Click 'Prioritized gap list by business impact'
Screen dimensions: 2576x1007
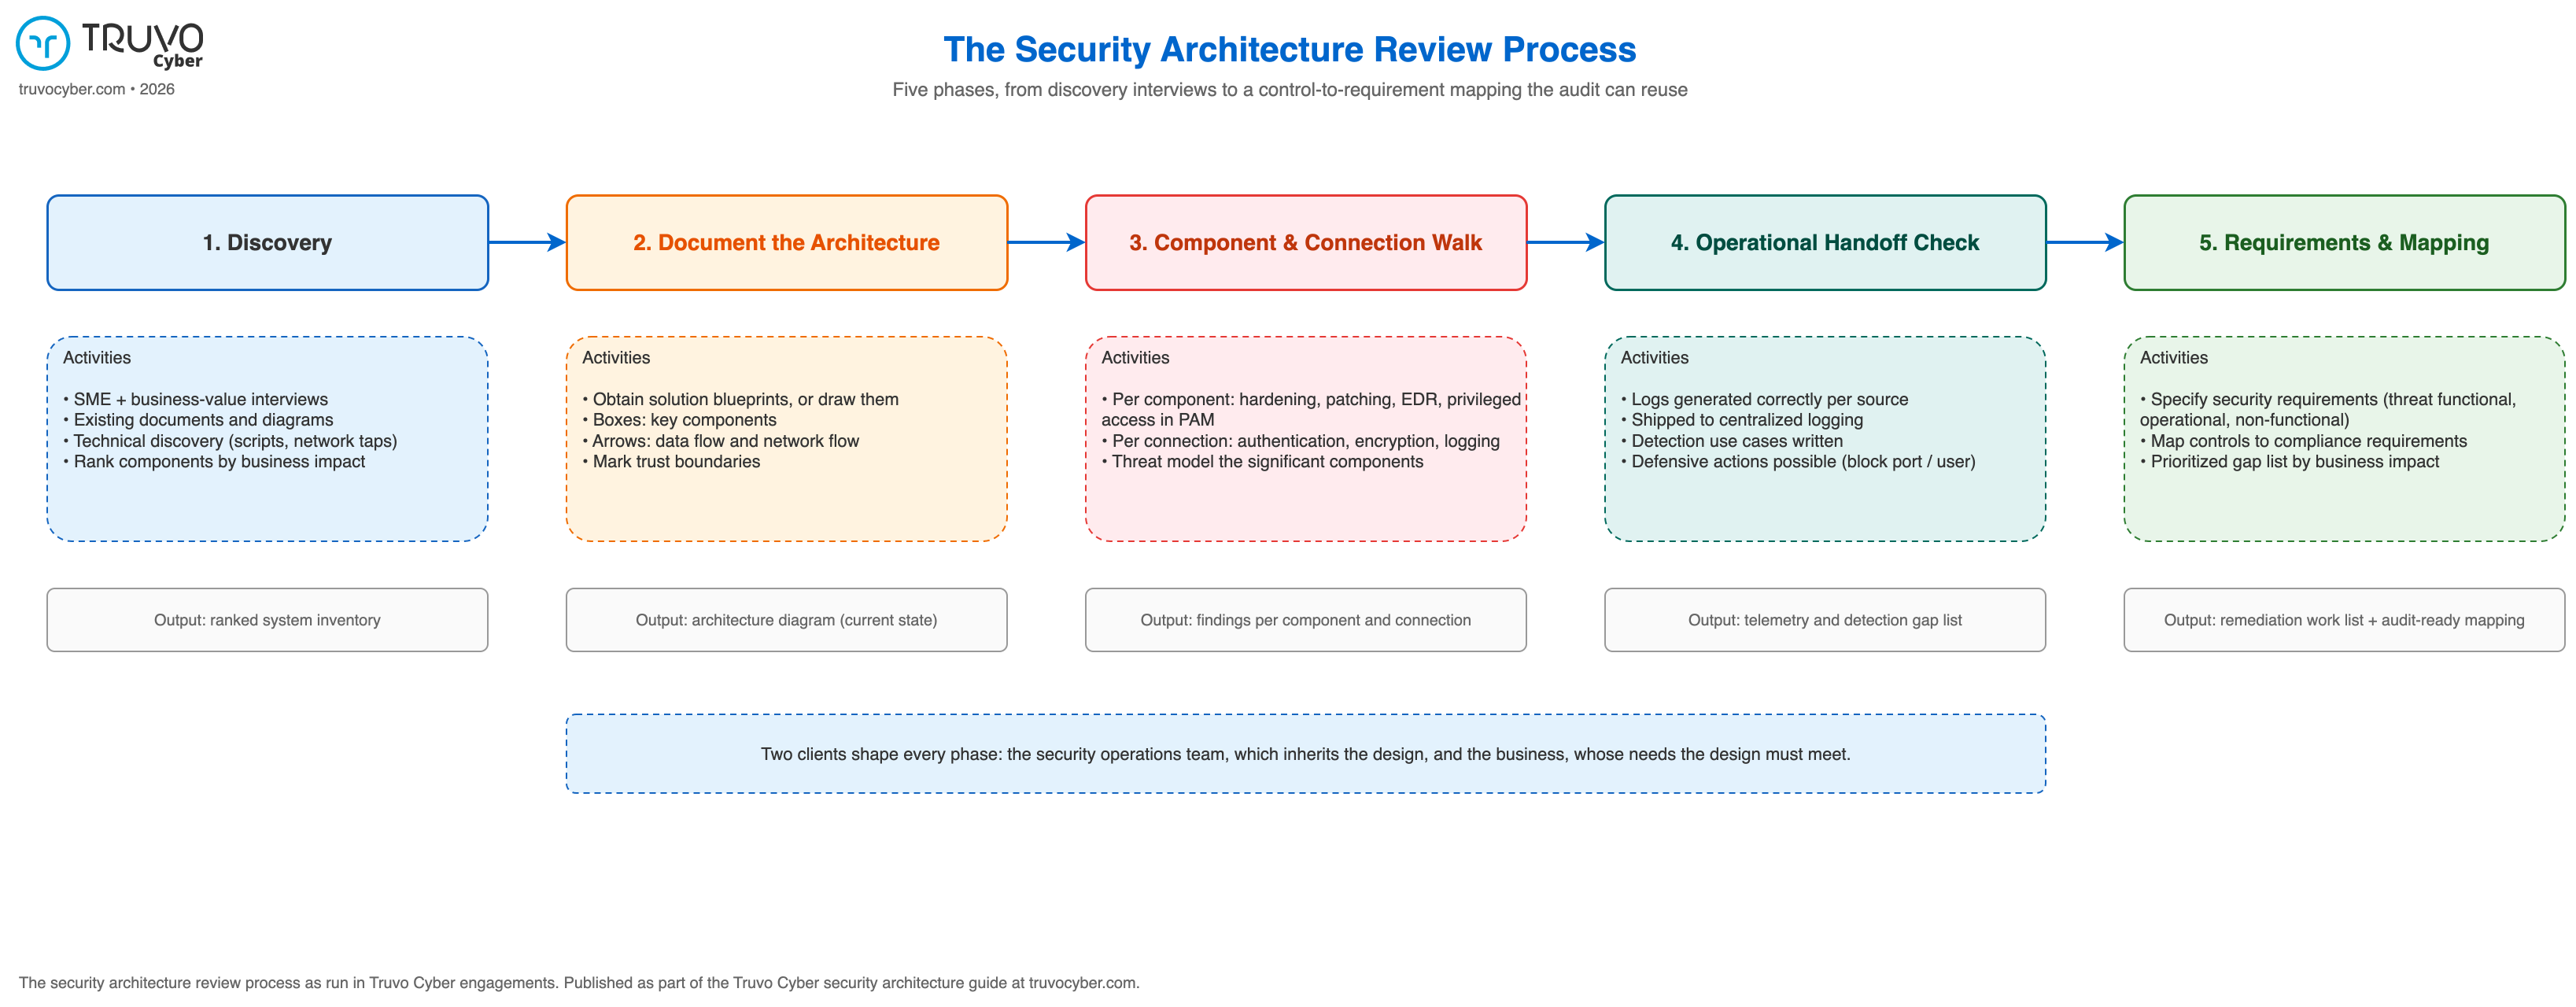(x=2289, y=461)
